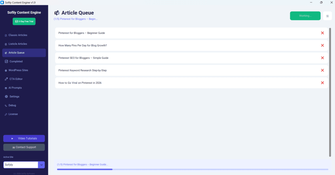Select Article Queue in sidebar
The image size is (335, 175).
point(24,53)
